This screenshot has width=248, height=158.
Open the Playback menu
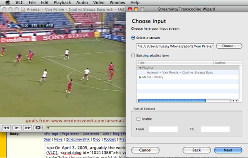(62, 2)
